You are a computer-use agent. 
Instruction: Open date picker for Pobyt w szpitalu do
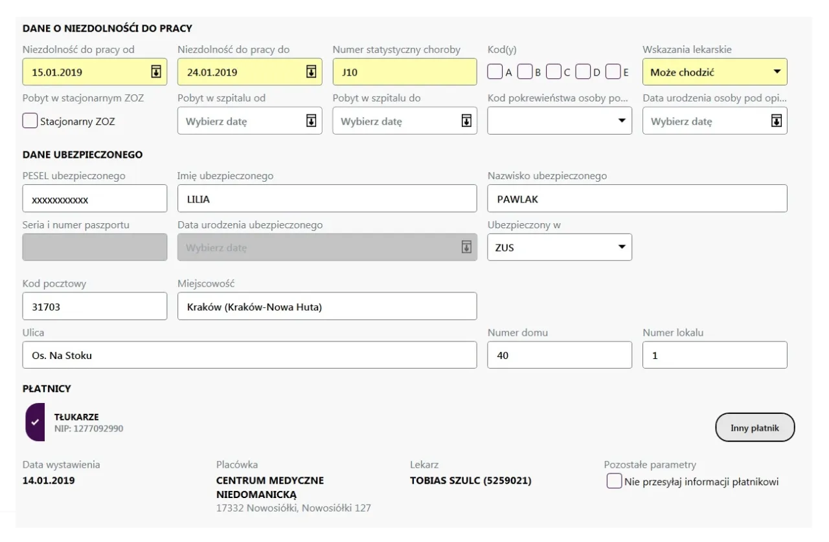pyautogui.click(x=466, y=121)
